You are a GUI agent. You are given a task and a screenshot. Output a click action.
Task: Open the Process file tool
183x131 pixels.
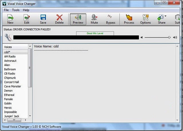(129, 19)
